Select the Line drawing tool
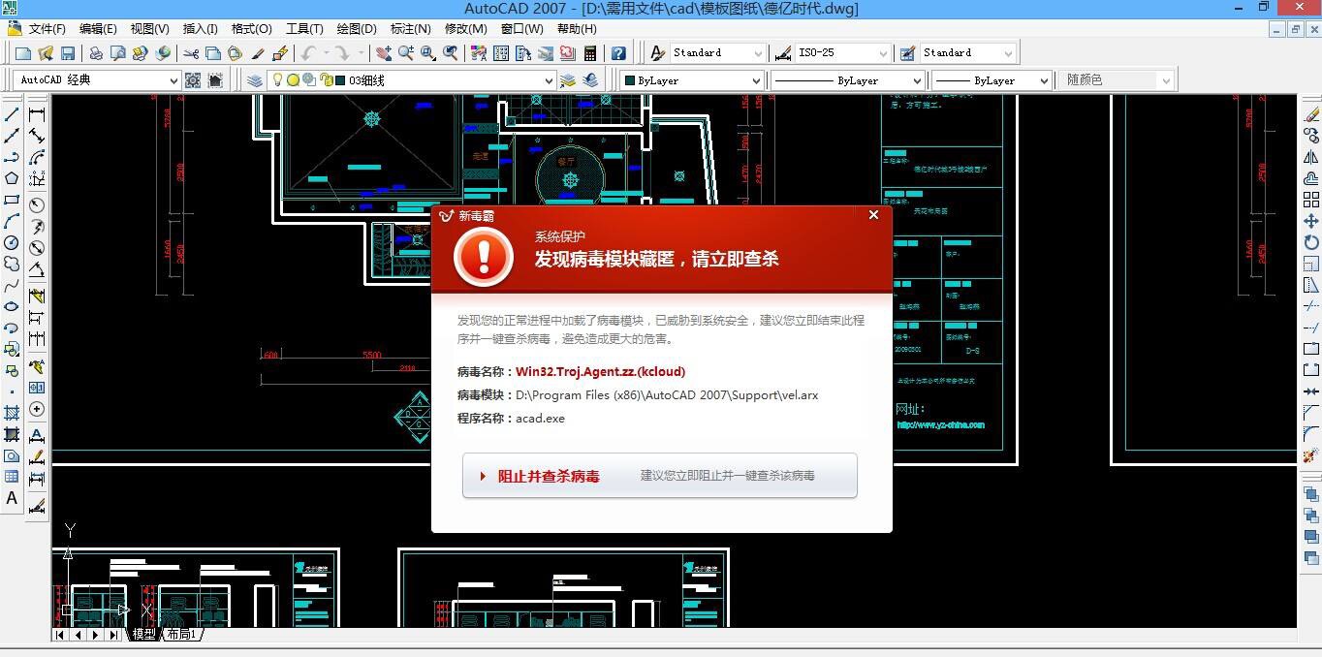This screenshot has width=1322, height=657. 12,115
